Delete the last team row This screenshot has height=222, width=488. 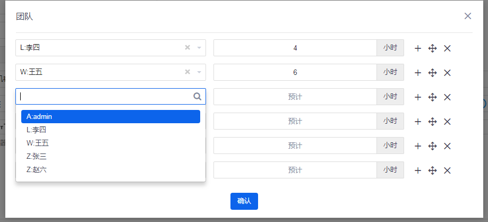point(447,170)
